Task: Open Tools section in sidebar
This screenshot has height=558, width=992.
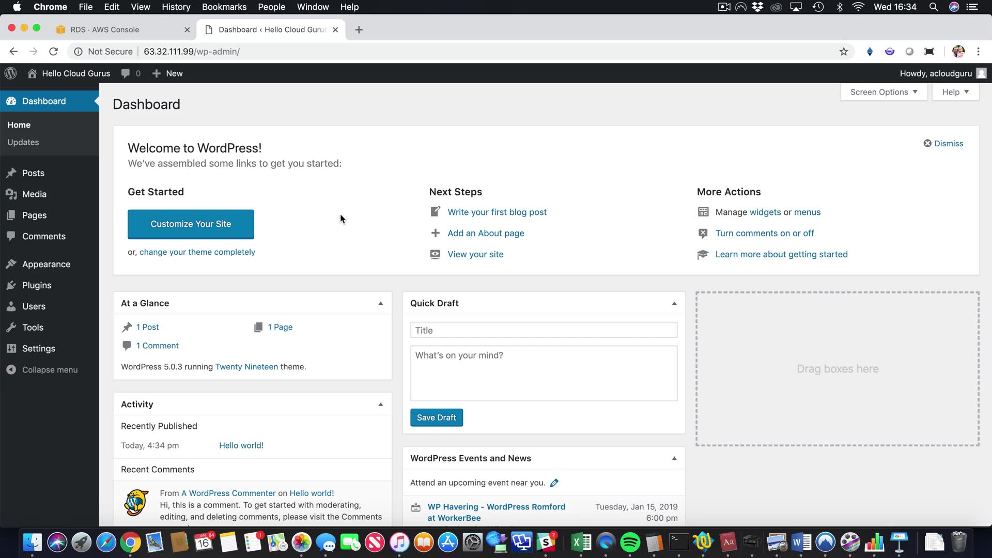Action: click(33, 328)
